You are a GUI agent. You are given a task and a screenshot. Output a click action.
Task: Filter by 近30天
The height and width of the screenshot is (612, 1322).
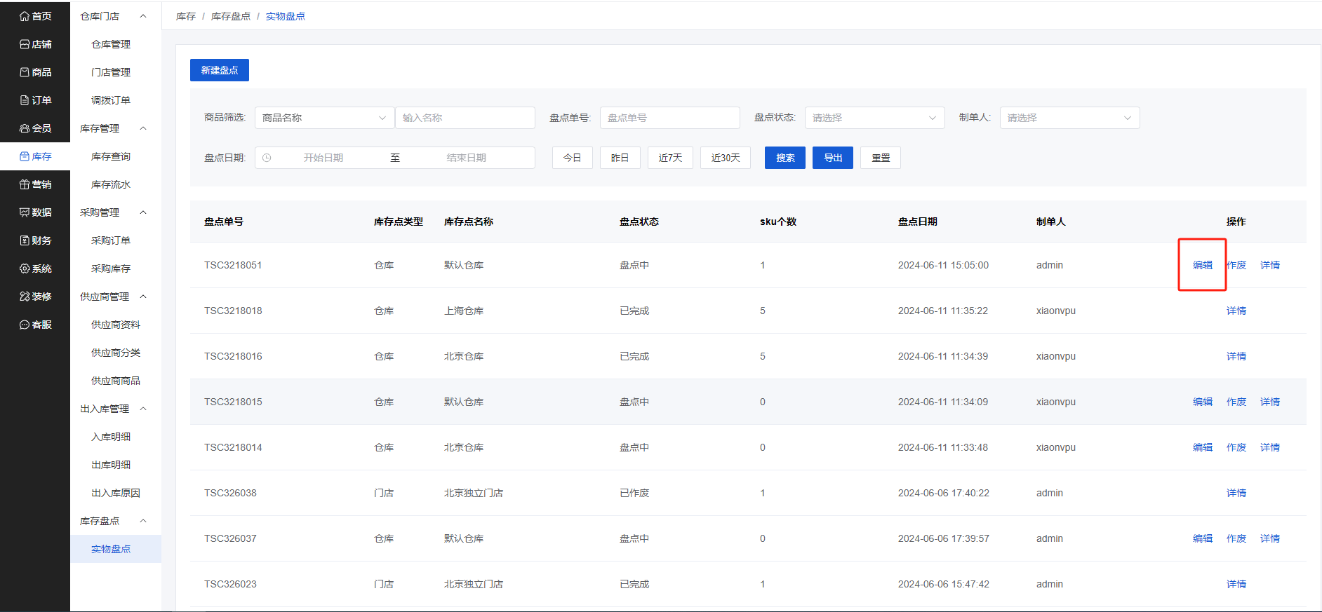click(726, 158)
